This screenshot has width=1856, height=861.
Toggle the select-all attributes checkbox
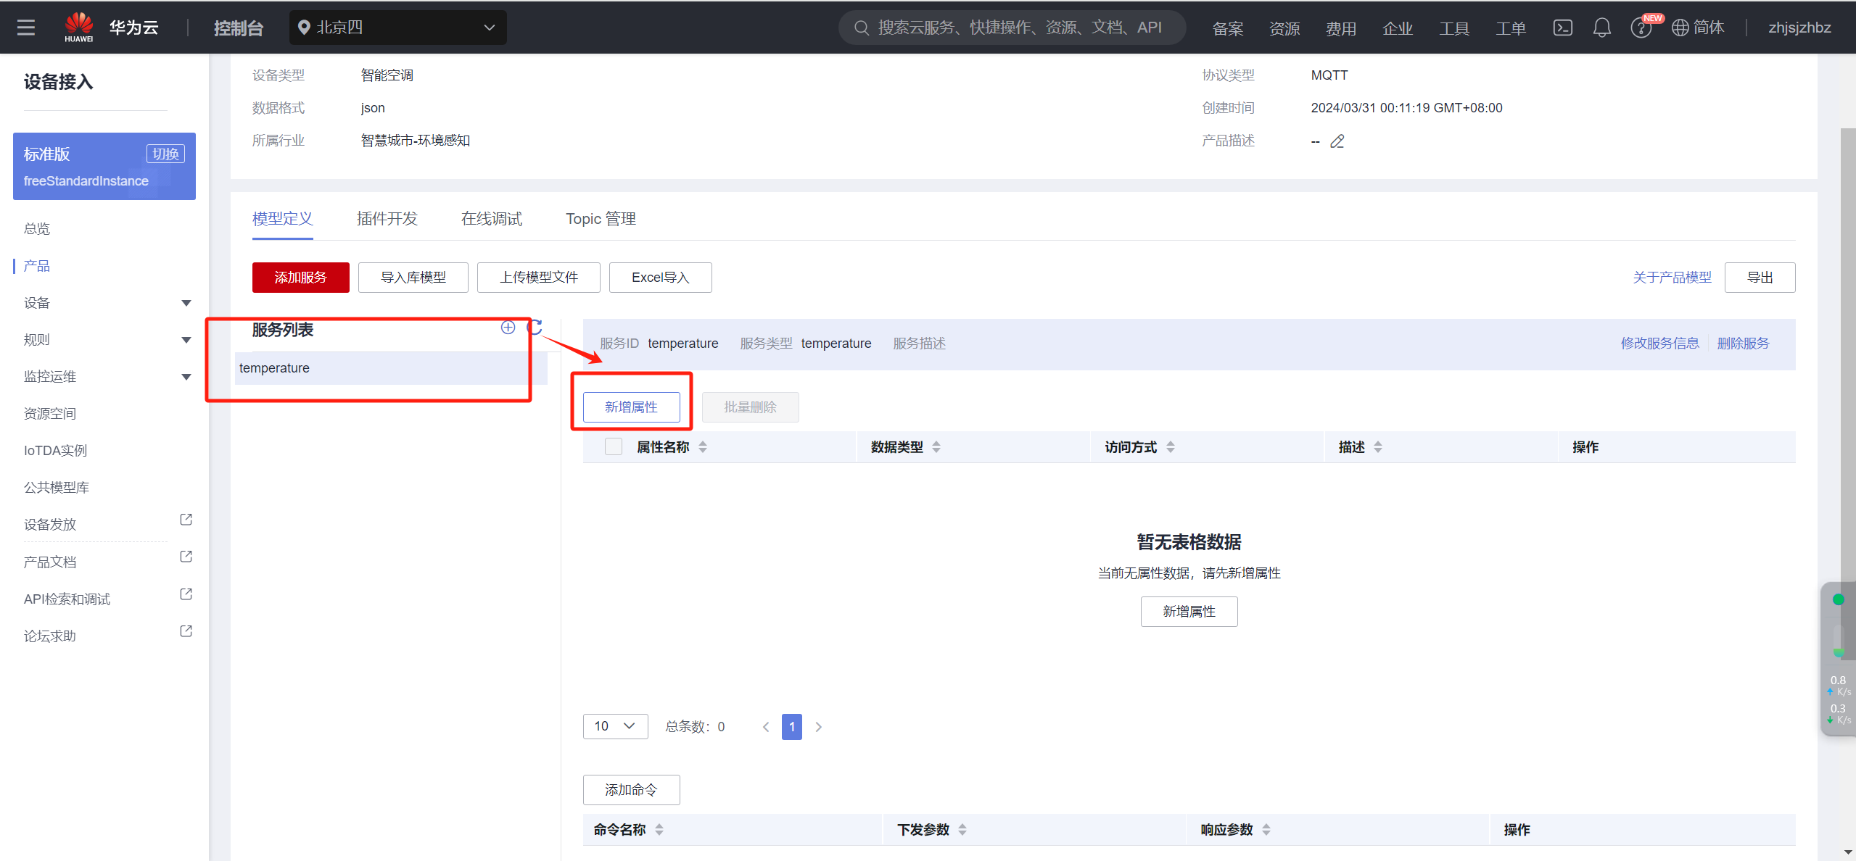coord(613,446)
